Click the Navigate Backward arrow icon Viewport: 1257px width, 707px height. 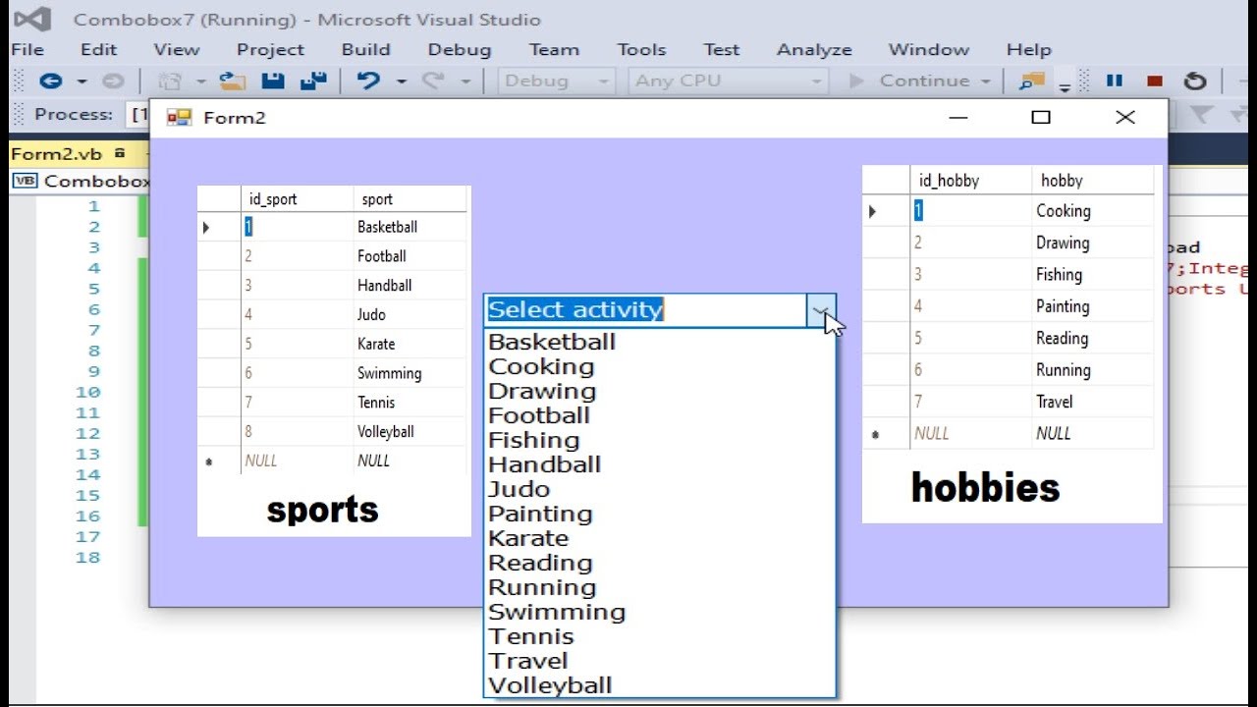pos(50,82)
